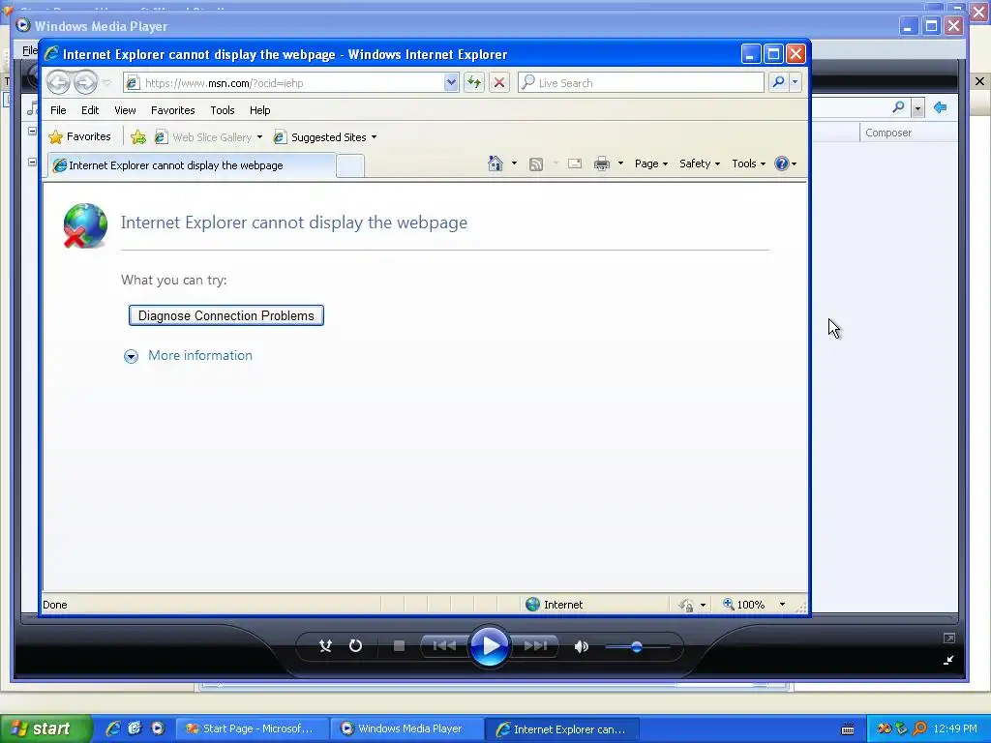
Task: Click the red Stop loading icon
Action: click(499, 82)
